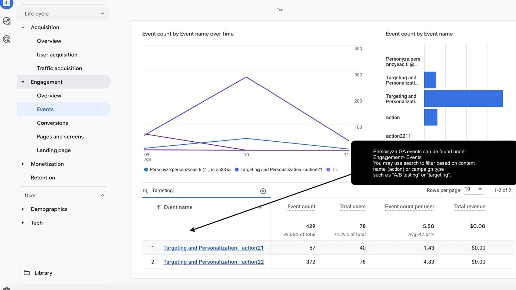Collapse the Acquisition tree group
The width and height of the screenshot is (516, 290).
pos(23,27)
